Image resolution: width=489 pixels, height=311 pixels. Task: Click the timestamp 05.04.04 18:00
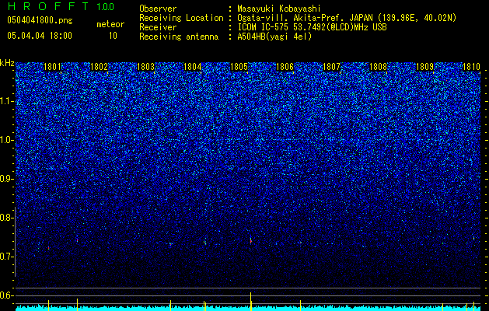pyautogui.click(x=40, y=36)
